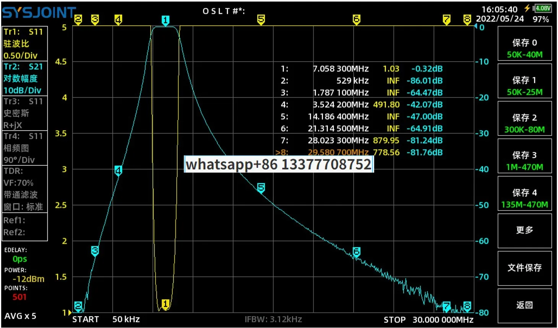
Task: Select marker row 2: 529 kHz
Action: 362,81
